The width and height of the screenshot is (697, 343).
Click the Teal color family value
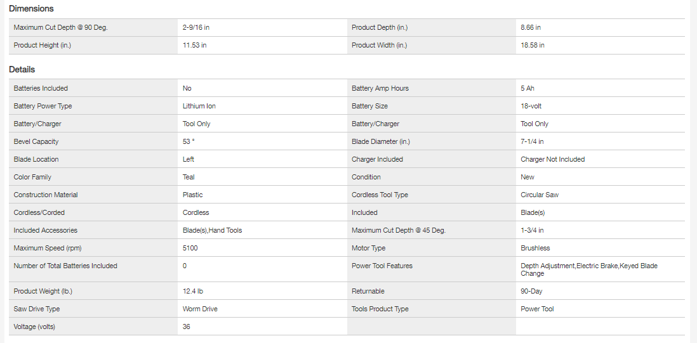[189, 178]
